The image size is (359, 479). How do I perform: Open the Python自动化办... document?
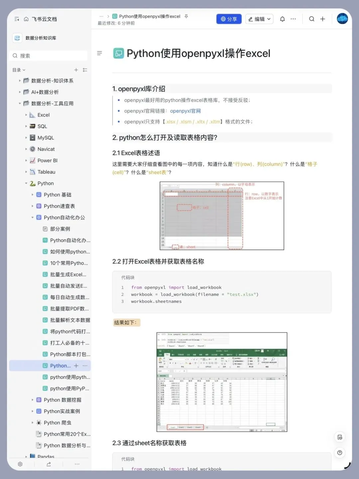click(70, 240)
